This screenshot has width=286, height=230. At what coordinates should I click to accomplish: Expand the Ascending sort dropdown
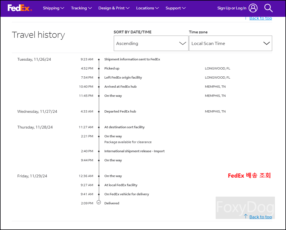point(151,43)
